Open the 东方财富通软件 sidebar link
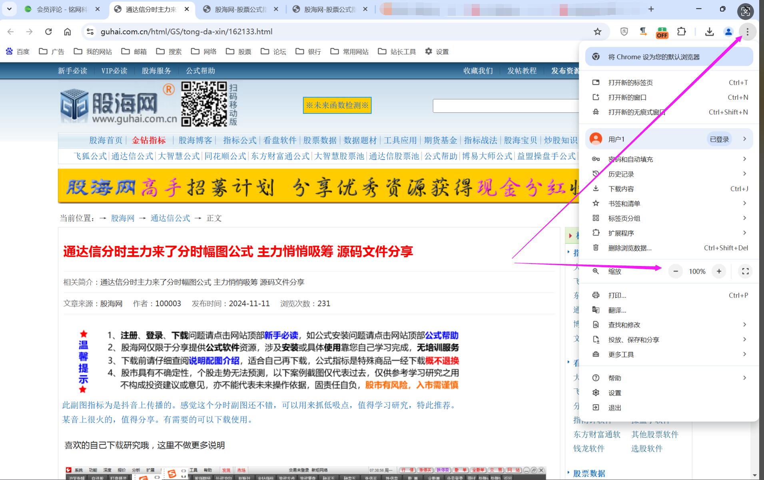The image size is (764, 480). point(597,434)
